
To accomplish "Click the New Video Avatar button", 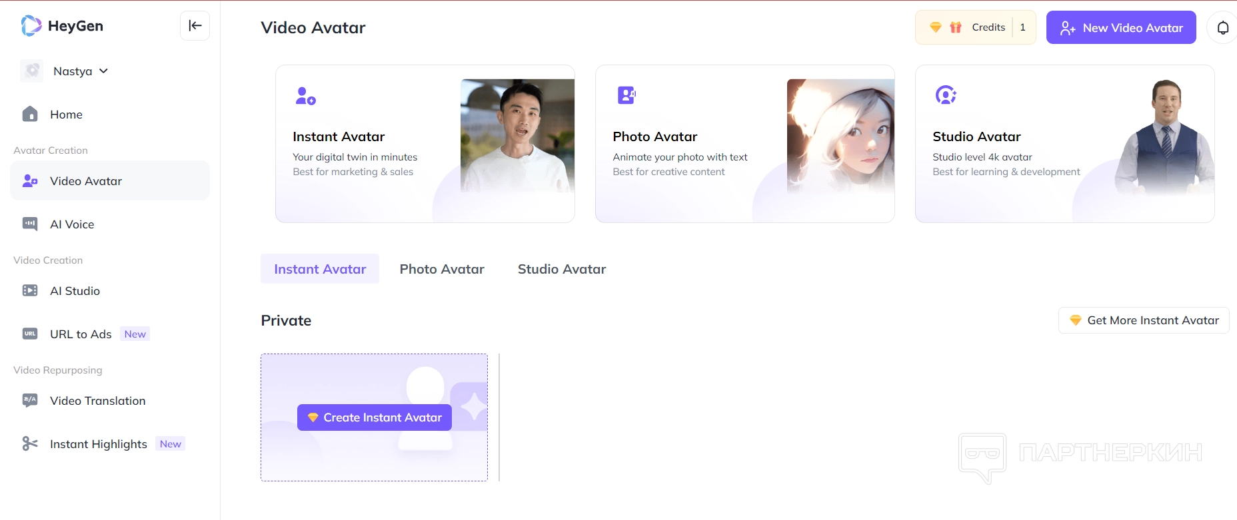I will coord(1121,27).
